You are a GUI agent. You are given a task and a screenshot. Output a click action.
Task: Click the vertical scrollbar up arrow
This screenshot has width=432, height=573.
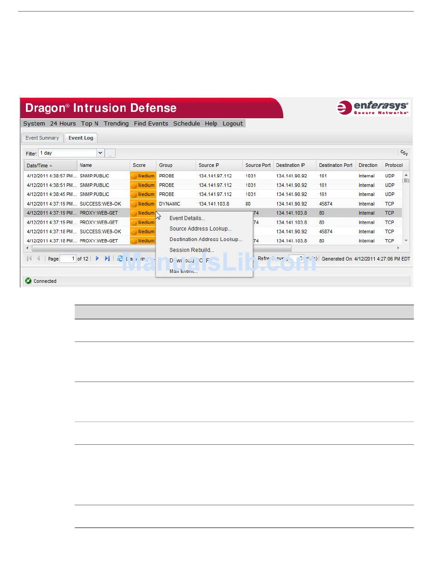coord(406,175)
